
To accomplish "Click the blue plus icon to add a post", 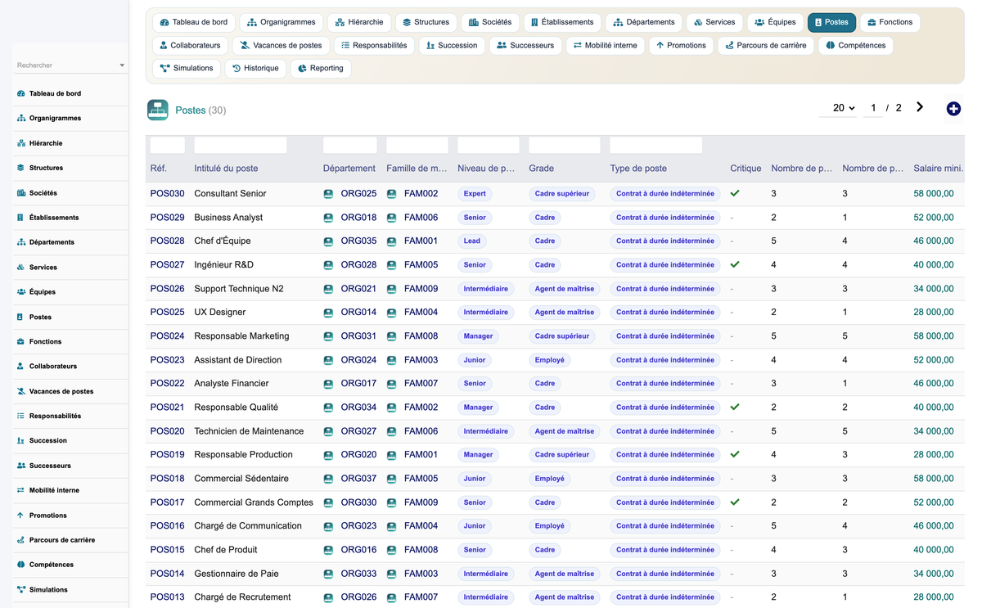I will click(x=953, y=109).
